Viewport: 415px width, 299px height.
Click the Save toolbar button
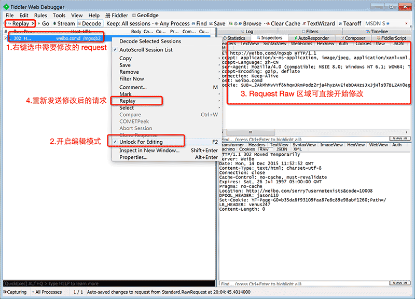(x=217, y=23)
